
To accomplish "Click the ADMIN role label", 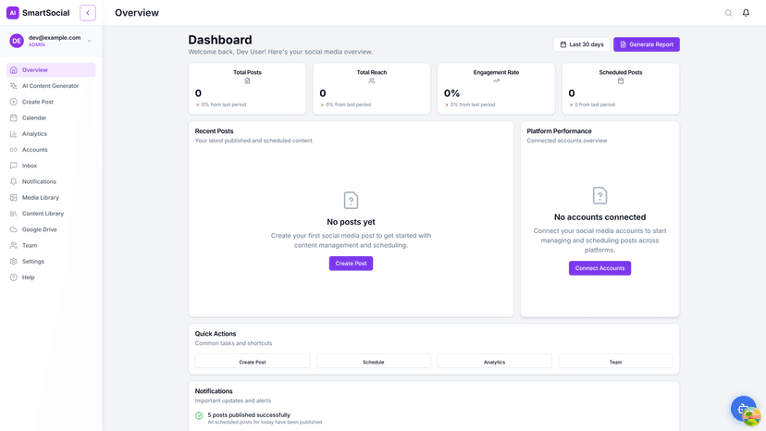I will [37, 45].
